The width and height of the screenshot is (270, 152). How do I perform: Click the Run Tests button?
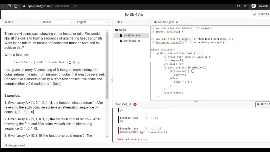click(263, 104)
